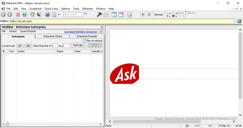Image resolution: width=243 pixels, height=128 pixels.
Task: Click the close-window icon with red X
Action: click(x=121, y=15)
